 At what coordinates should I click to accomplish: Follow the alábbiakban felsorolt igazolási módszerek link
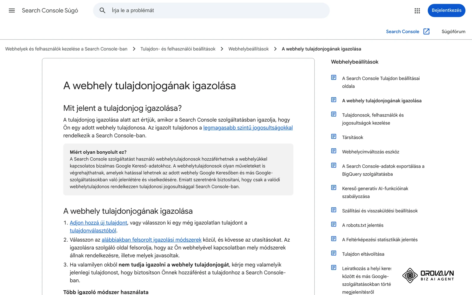pos(151,240)
